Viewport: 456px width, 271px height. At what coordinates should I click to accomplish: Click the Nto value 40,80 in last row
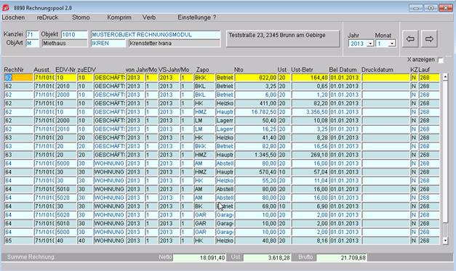pos(256,240)
